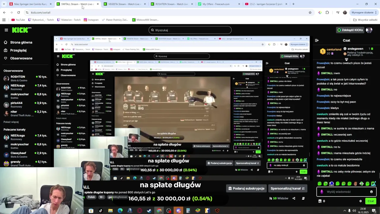Expand the gift leaderboard below centuriond
The image size is (380, 214).
click(346, 59)
